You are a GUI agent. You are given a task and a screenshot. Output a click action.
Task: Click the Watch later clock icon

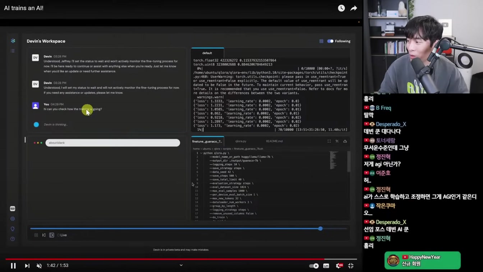(x=341, y=8)
